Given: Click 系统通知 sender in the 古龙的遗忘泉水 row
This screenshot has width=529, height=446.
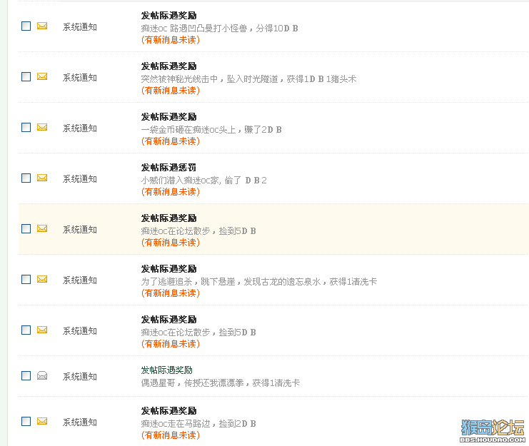Looking at the screenshot, I should (x=80, y=280).
